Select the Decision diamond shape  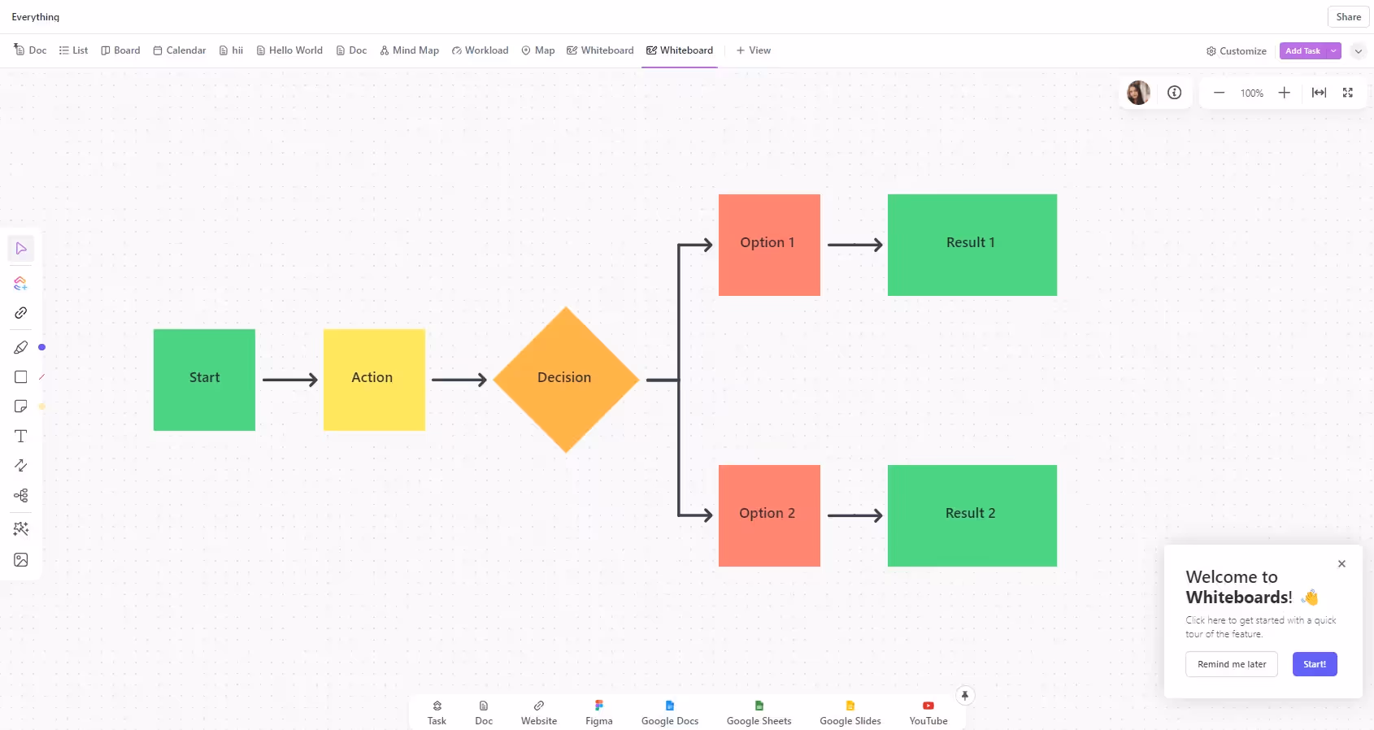[566, 379]
